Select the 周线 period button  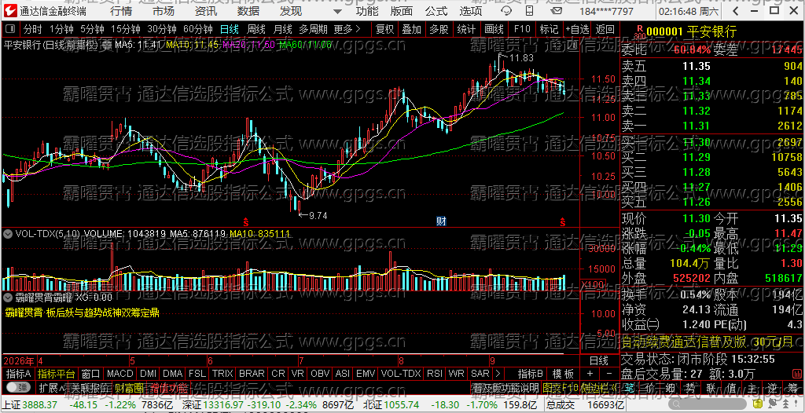click(x=255, y=29)
